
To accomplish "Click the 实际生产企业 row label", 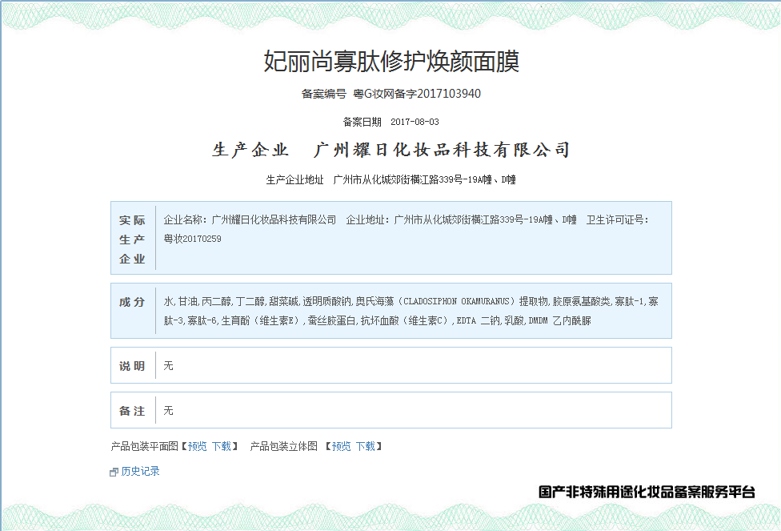I will tap(133, 239).
